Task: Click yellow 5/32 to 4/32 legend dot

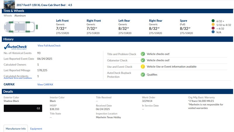Action: pos(213,25)
